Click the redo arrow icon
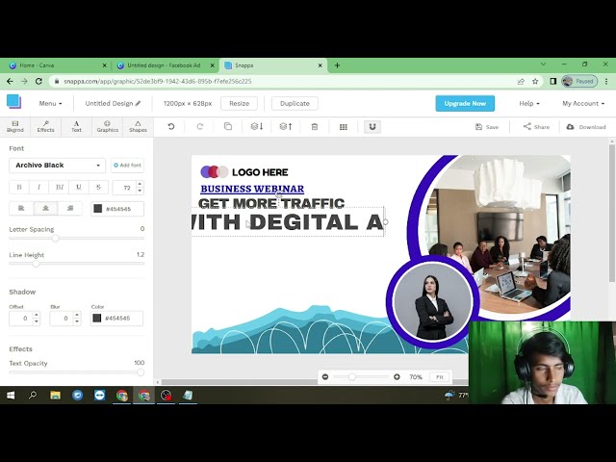This screenshot has width=616, height=462. point(200,126)
